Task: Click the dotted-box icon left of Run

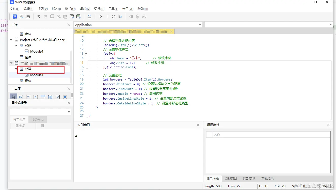Action: tap(89, 17)
